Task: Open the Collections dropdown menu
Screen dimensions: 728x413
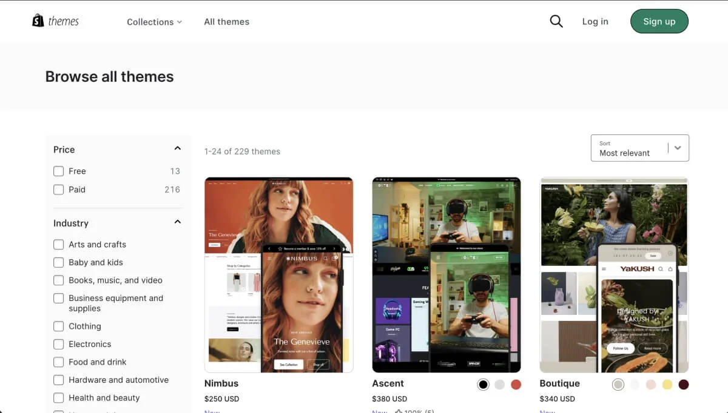Action: (154, 21)
